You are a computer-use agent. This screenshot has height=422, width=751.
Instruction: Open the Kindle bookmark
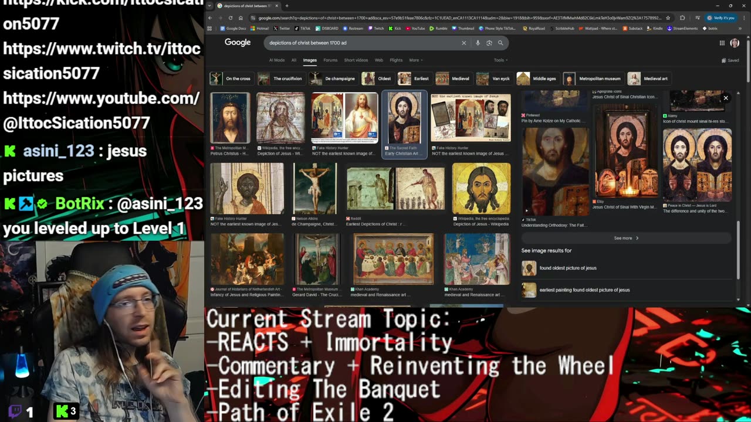[x=655, y=28]
